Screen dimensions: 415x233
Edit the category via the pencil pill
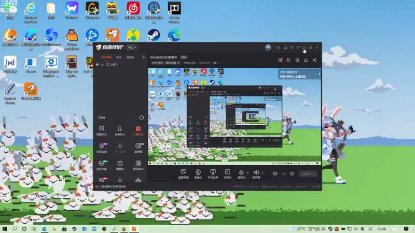(165, 63)
